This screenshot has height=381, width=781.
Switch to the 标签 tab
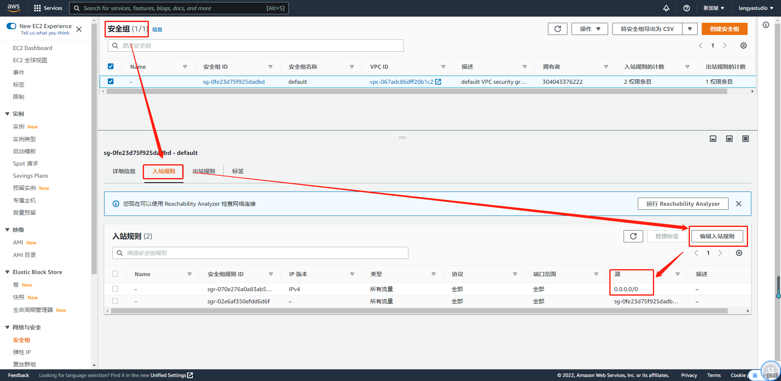[x=238, y=171]
